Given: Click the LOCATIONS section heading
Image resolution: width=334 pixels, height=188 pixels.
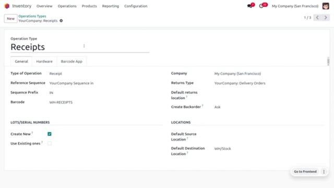Looking at the screenshot, I should pos(181,122).
